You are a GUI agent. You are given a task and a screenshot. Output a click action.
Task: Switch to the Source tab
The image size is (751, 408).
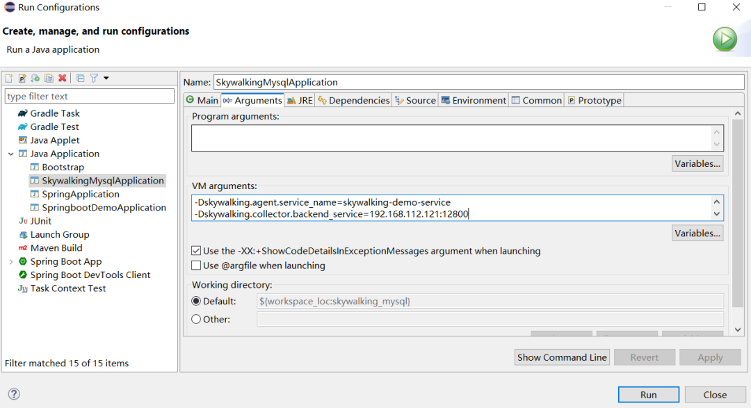[x=415, y=100]
